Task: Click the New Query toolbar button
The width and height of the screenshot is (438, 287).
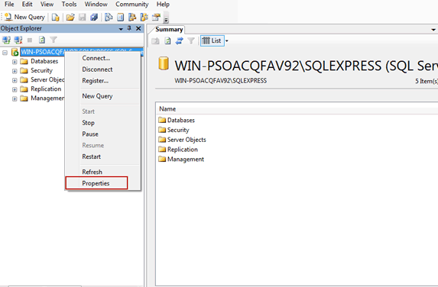Action: tap(24, 17)
